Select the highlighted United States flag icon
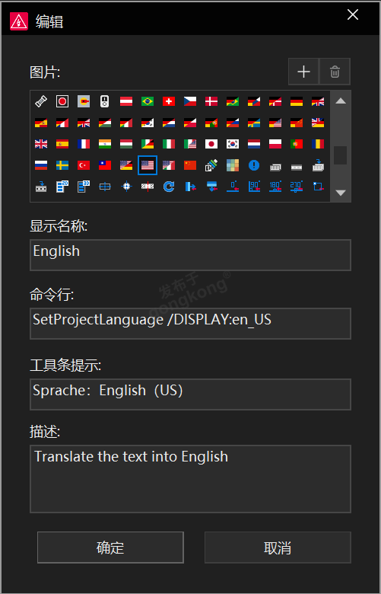Viewport: 381px width, 594px height. [x=148, y=165]
